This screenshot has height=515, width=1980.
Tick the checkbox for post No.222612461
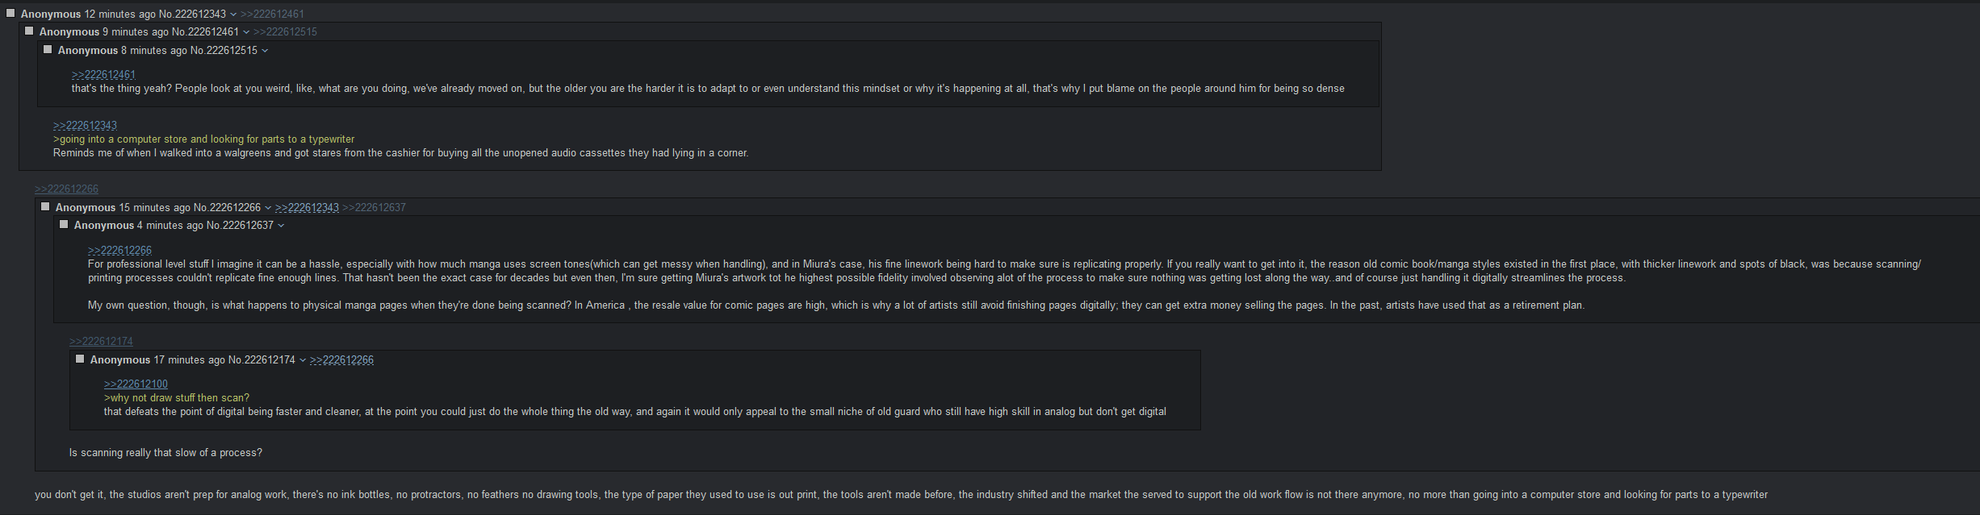click(x=29, y=31)
